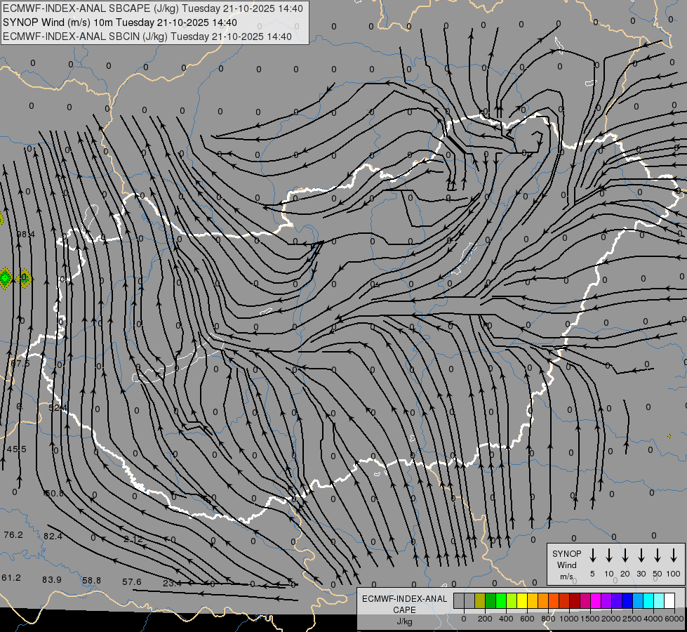Click the SBCIN title line

pyautogui.click(x=147, y=37)
